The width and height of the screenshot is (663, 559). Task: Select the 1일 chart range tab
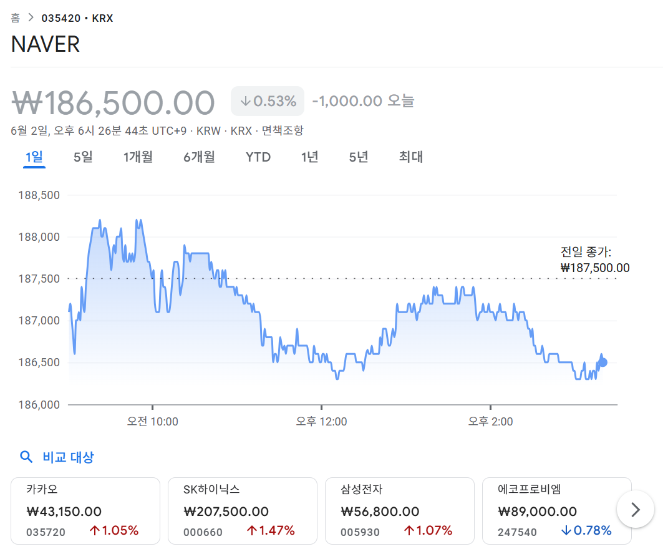pyautogui.click(x=34, y=157)
